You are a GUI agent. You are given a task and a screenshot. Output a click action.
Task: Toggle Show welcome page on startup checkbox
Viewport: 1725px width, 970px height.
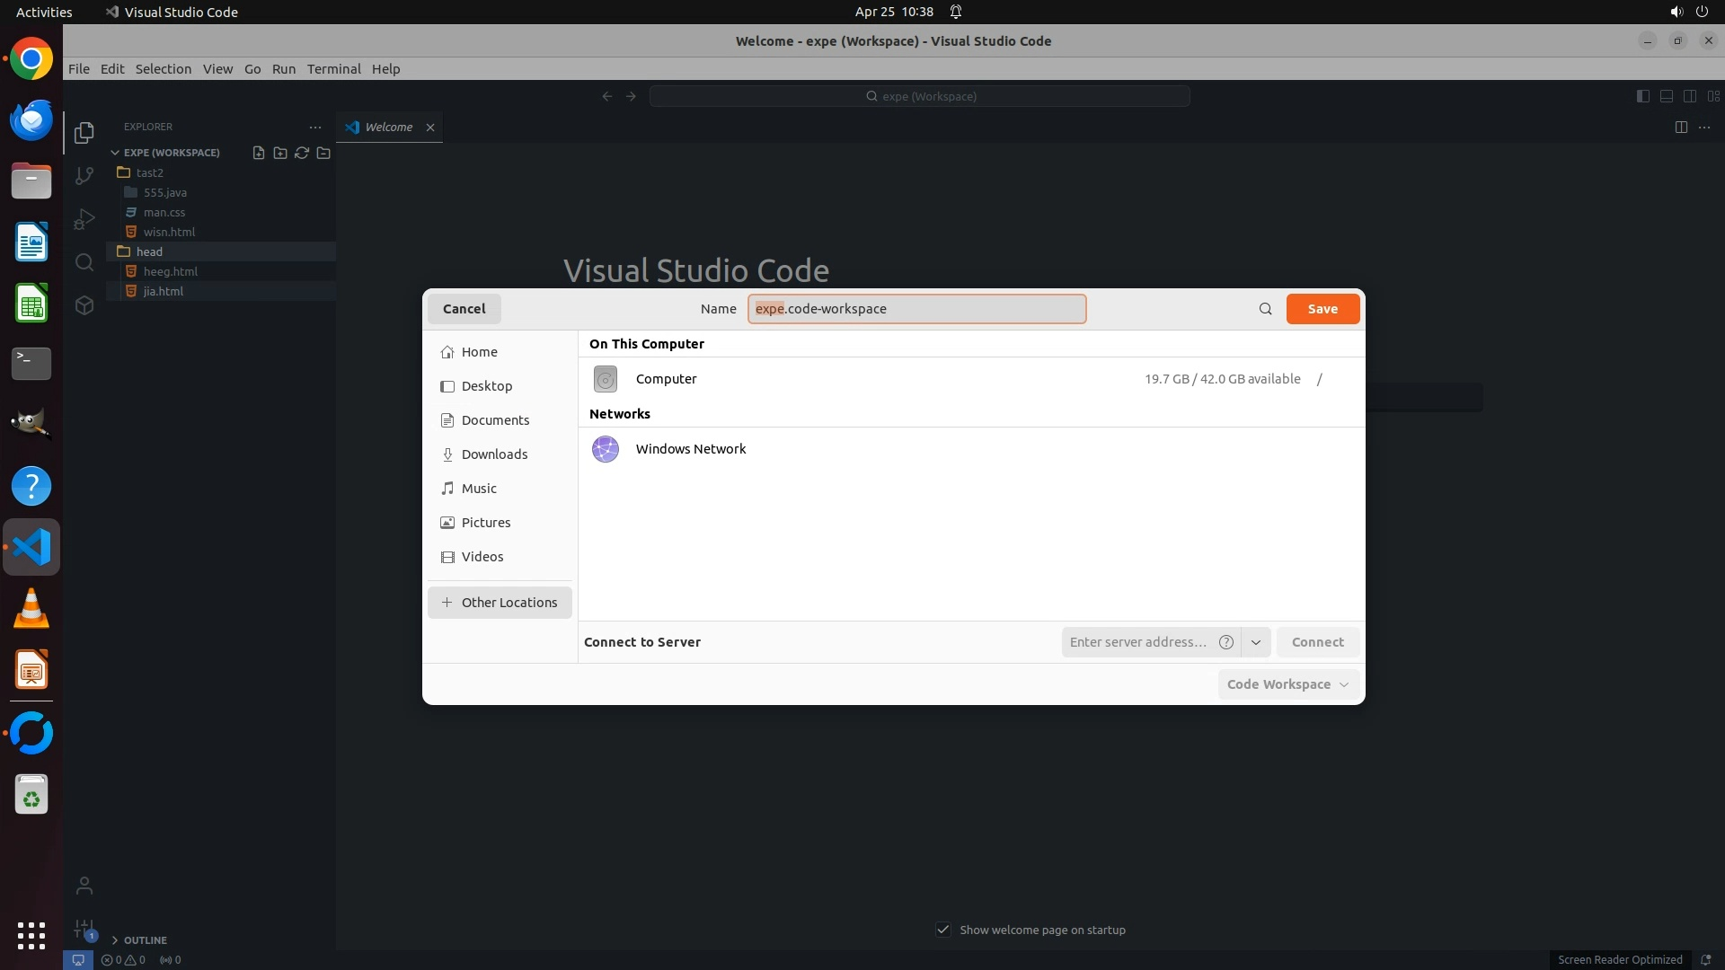coord(942,930)
